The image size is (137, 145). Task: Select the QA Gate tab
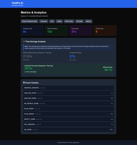coord(79,21)
